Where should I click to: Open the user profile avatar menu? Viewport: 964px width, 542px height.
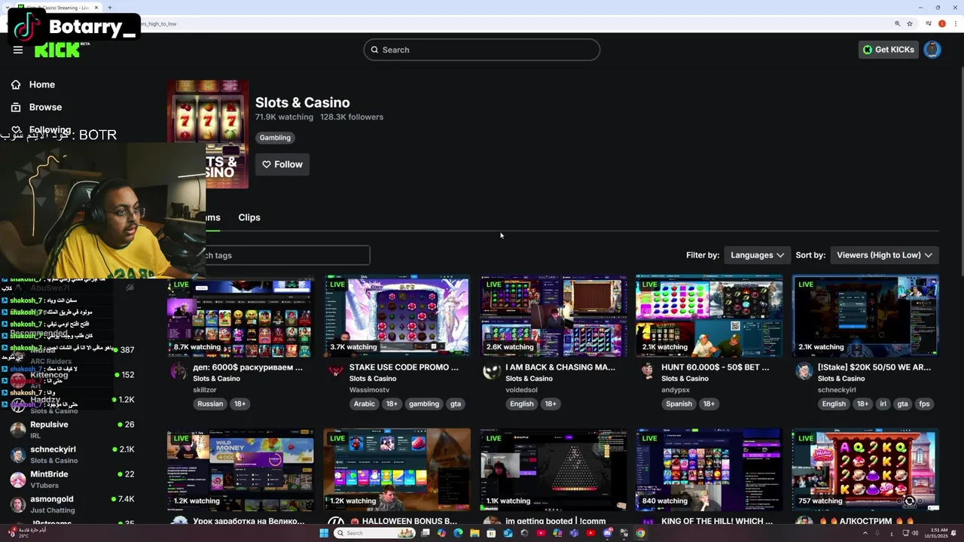932,50
